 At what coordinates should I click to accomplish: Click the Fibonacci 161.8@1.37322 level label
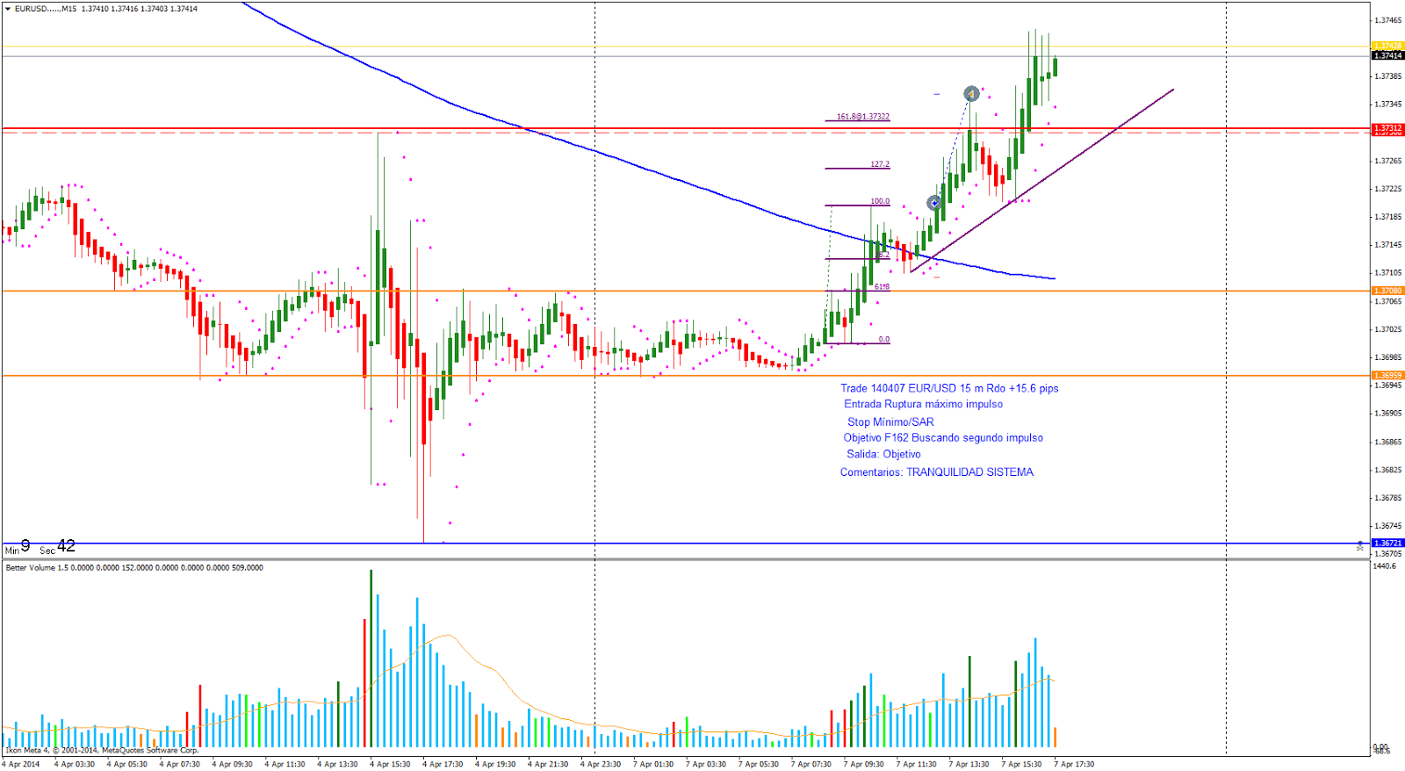click(862, 116)
